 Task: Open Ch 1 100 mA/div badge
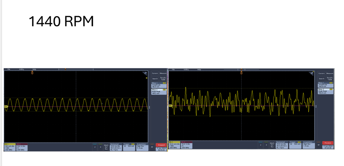pos(10,147)
